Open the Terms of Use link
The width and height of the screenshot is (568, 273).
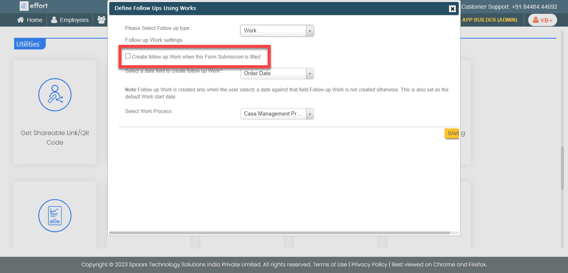tap(330, 264)
